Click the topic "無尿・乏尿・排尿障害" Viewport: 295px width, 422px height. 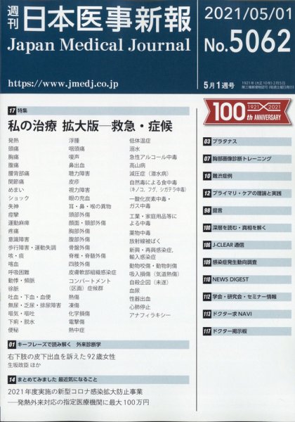click(x=34, y=305)
